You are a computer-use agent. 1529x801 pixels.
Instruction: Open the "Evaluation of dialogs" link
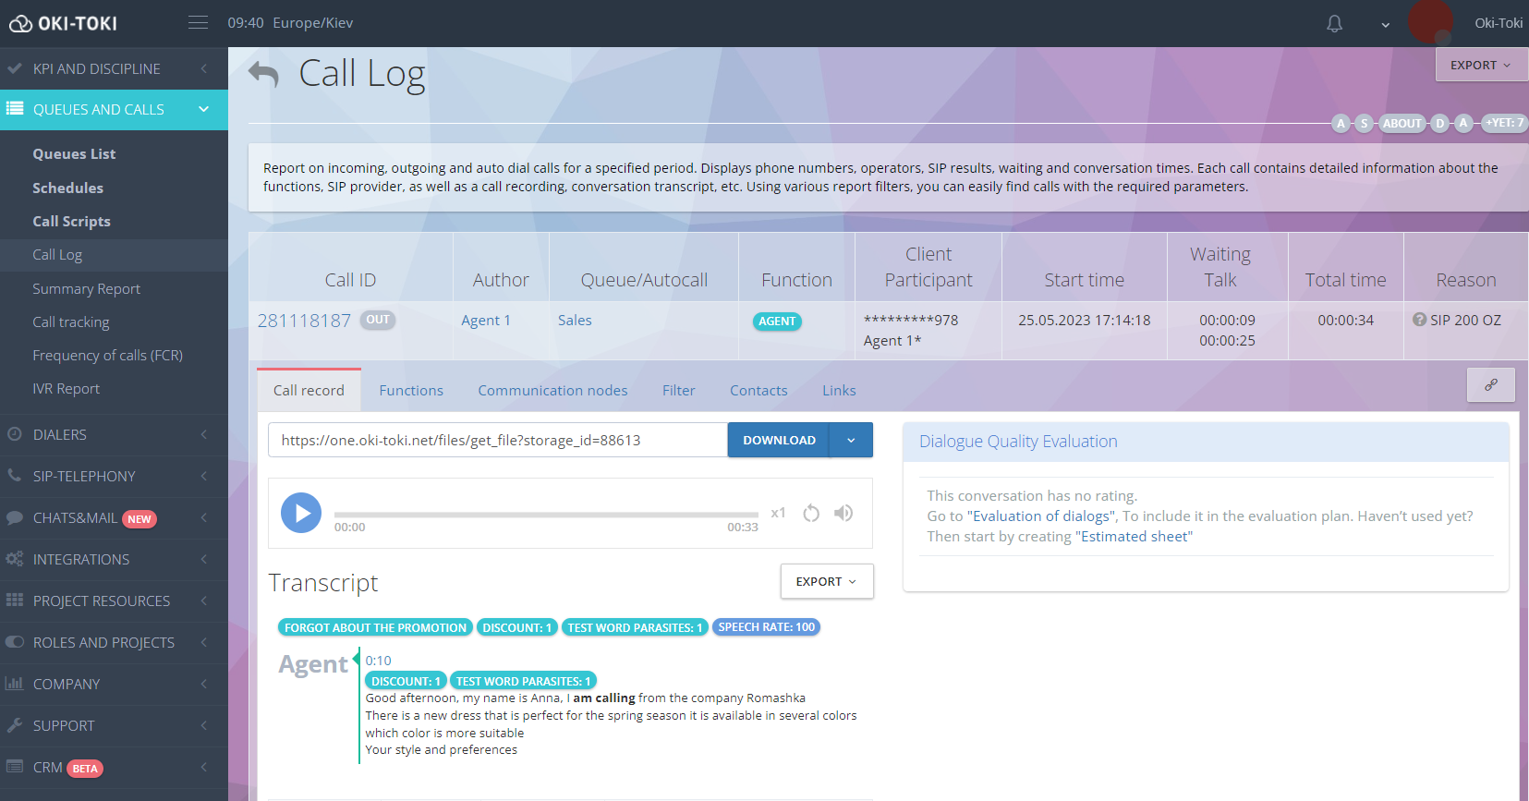pos(1041,516)
